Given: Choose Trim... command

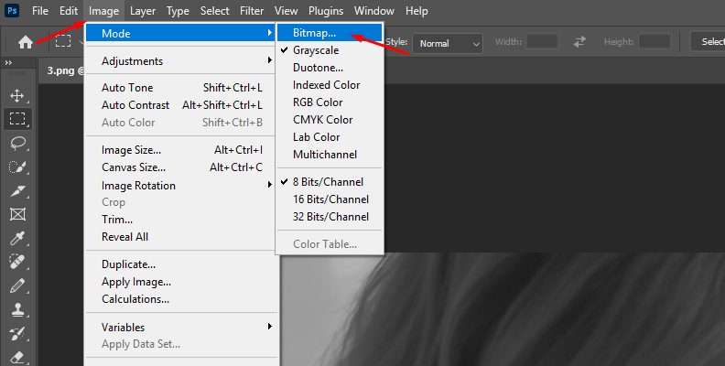Looking at the screenshot, I should point(182,220).
